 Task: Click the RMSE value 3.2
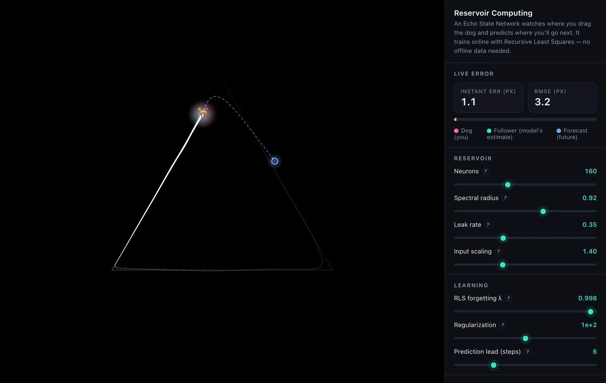tap(542, 102)
